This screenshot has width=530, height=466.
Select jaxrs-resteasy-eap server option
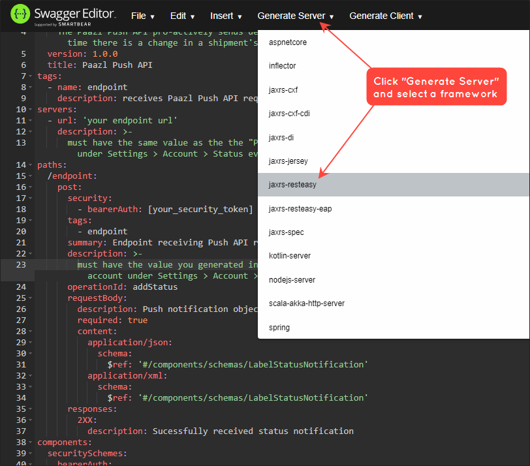coord(394,209)
